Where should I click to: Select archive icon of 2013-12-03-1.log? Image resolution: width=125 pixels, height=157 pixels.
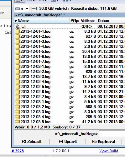(x=17, y=102)
